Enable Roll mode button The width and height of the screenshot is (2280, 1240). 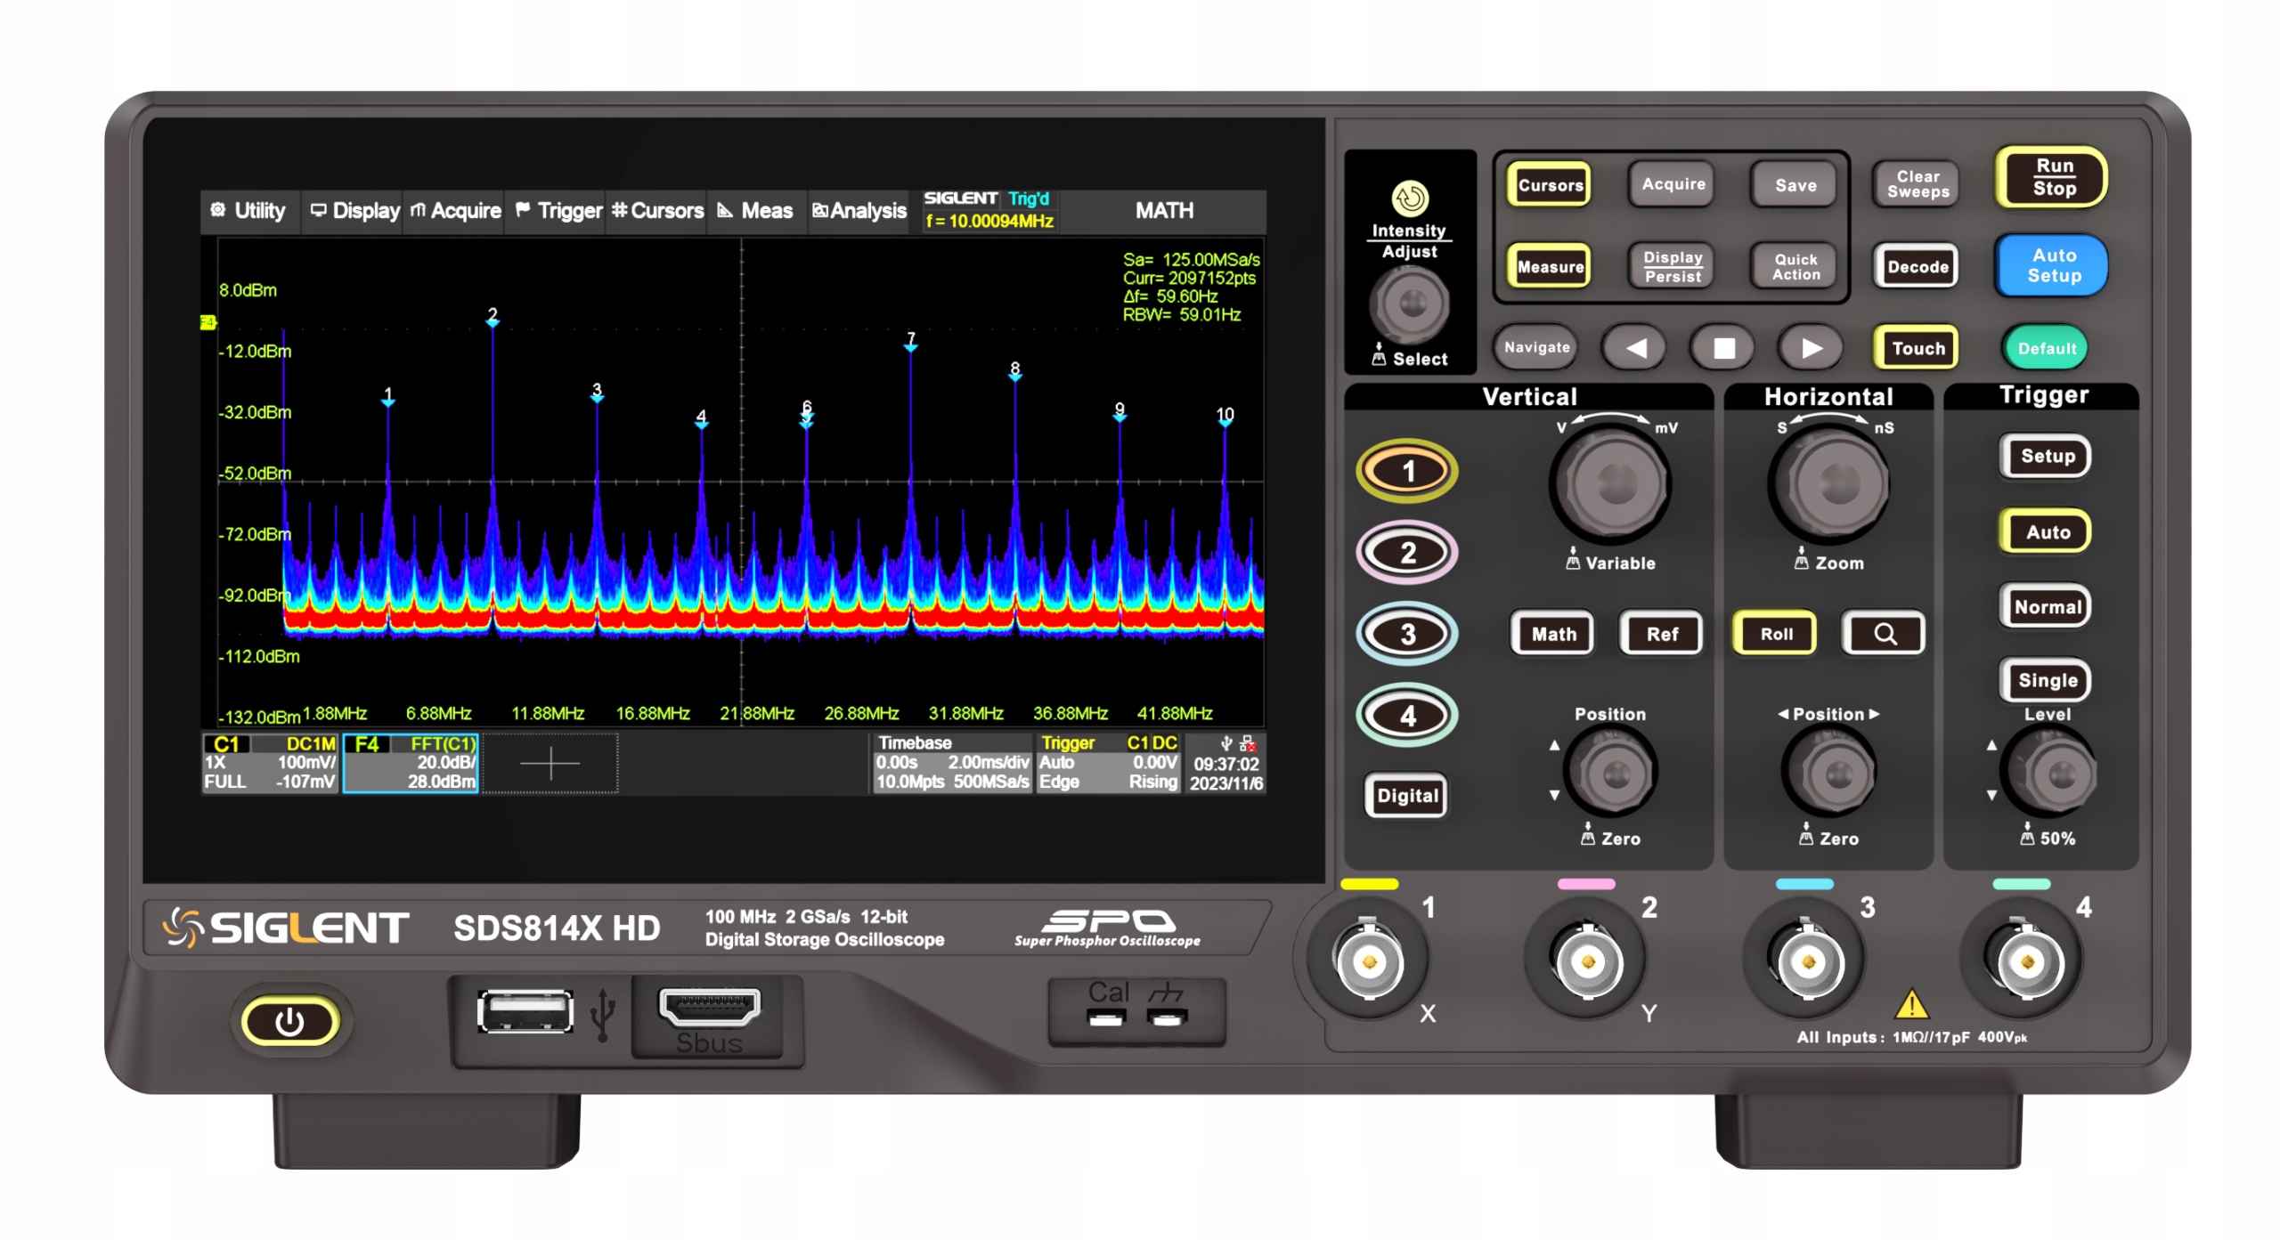click(1775, 634)
